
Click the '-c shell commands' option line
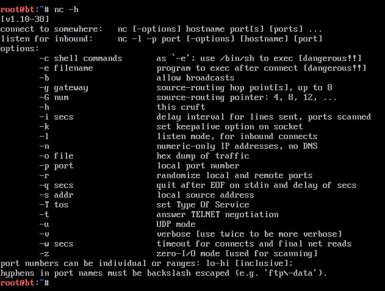(81, 59)
